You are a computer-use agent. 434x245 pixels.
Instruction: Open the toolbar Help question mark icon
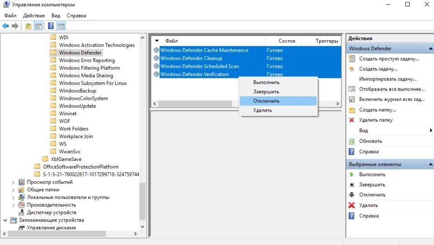(x=51, y=26)
